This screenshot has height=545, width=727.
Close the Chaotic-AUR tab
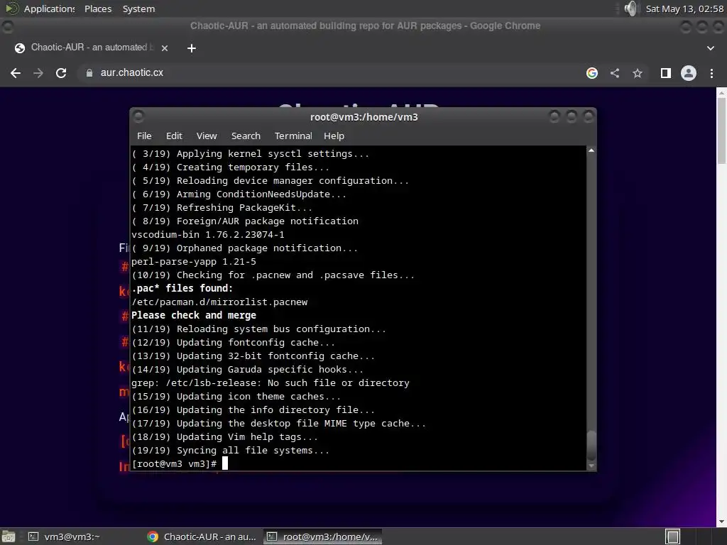(164, 48)
